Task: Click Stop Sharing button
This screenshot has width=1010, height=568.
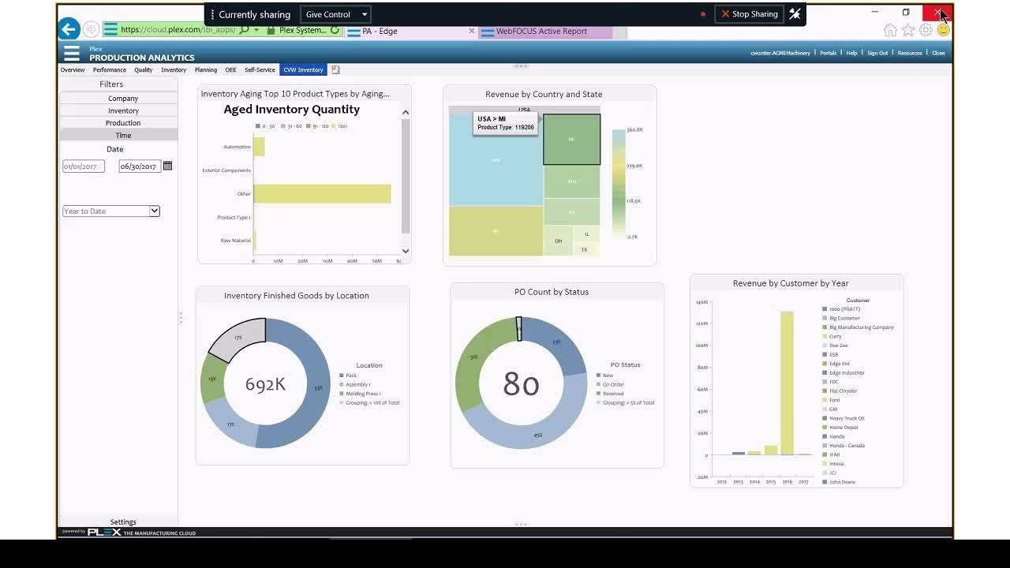Action: point(750,14)
